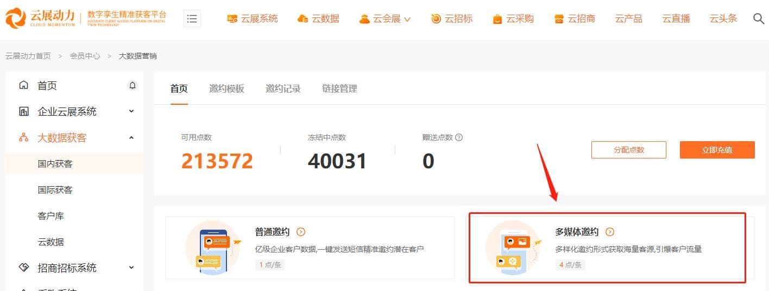Switch to the 邀约模板 tab

click(x=226, y=88)
